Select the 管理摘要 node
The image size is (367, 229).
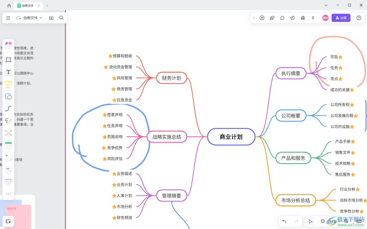[172, 196]
